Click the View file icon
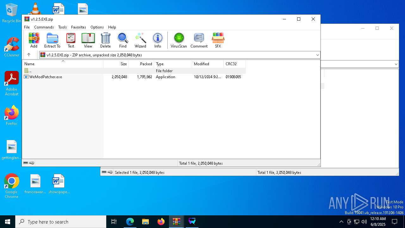 click(88, 40)
